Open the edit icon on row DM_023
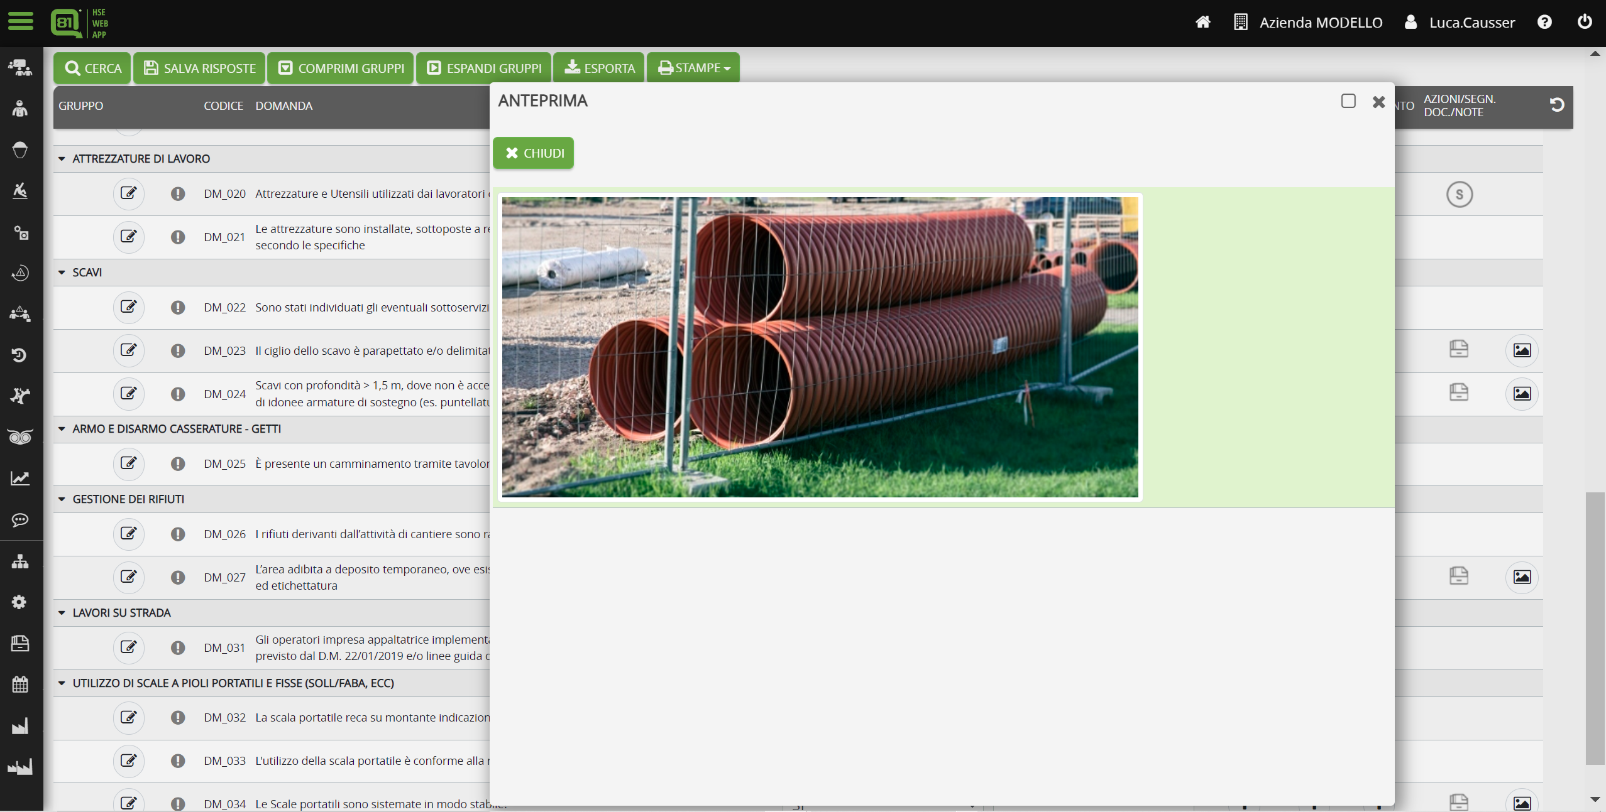Image resolution: width=1606 pixels, height=812 pixels. click(128, 350)
